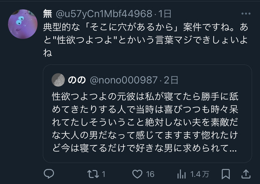Click the retweet count 1

pyautogui.click(x=104, y=174)
